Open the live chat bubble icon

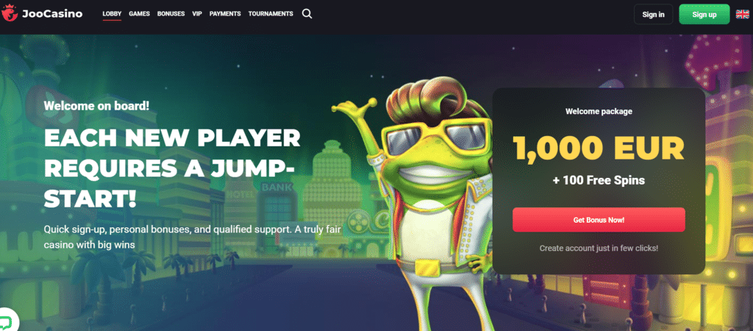7,322
